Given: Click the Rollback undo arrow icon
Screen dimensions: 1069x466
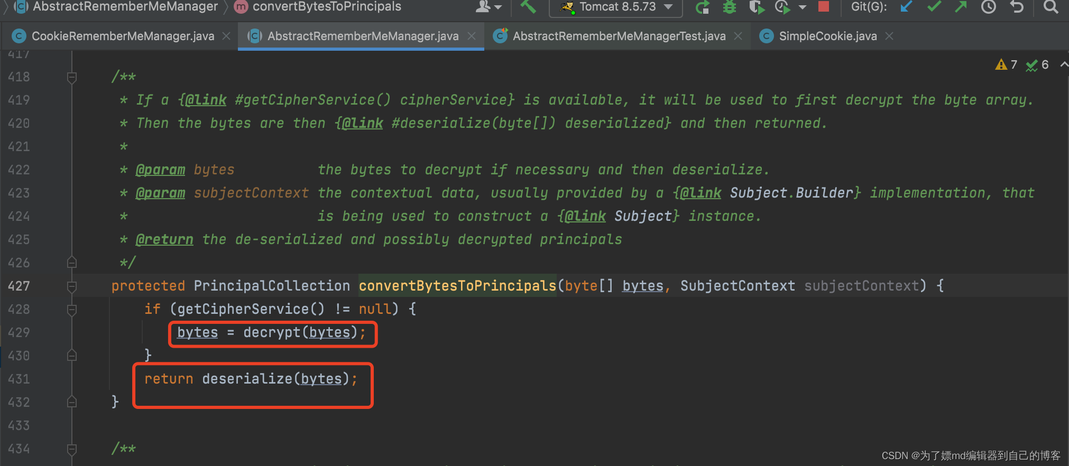Looking at the screenshot, I should point(1016,7).
